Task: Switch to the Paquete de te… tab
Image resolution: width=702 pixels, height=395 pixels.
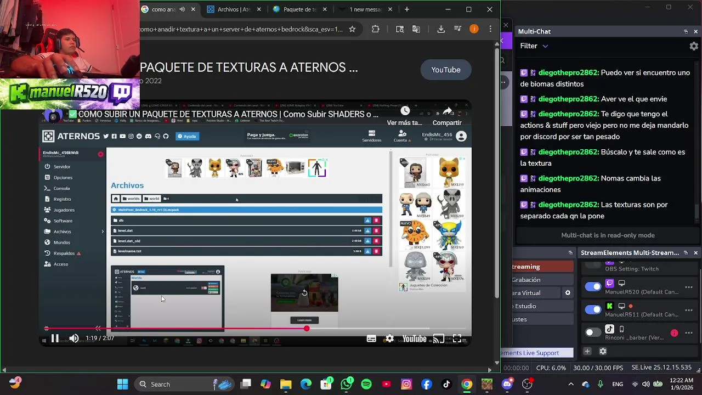Action: (x=300, y=9)
